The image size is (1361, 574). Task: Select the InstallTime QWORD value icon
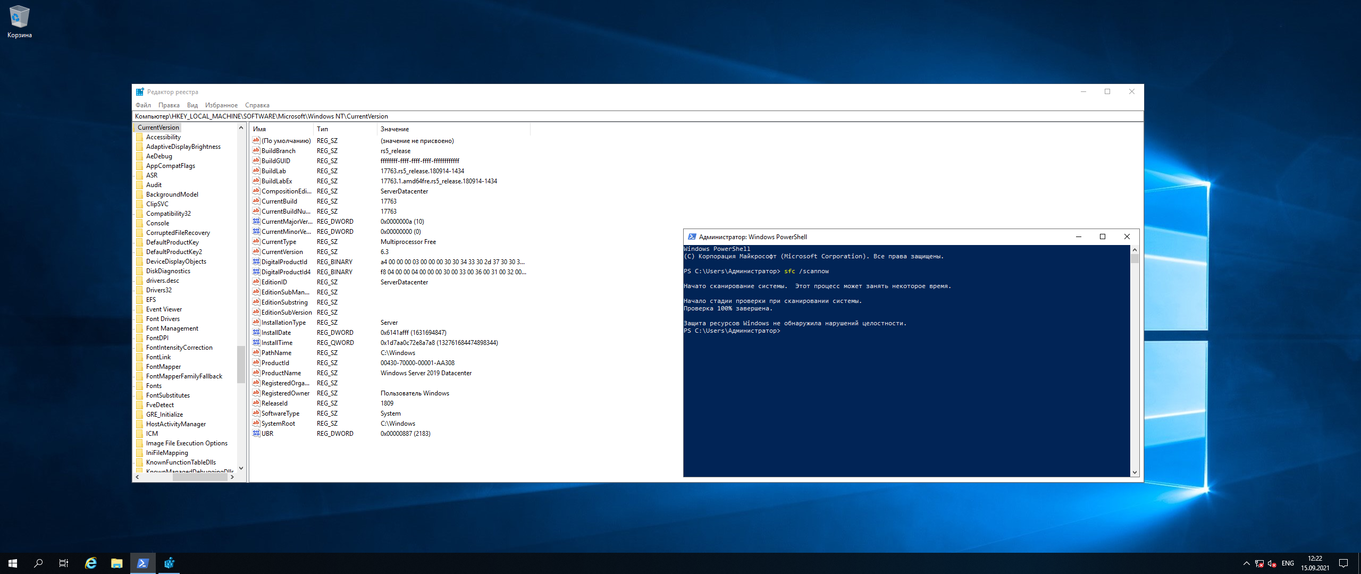pyautogui.click(x=256, y=342)
